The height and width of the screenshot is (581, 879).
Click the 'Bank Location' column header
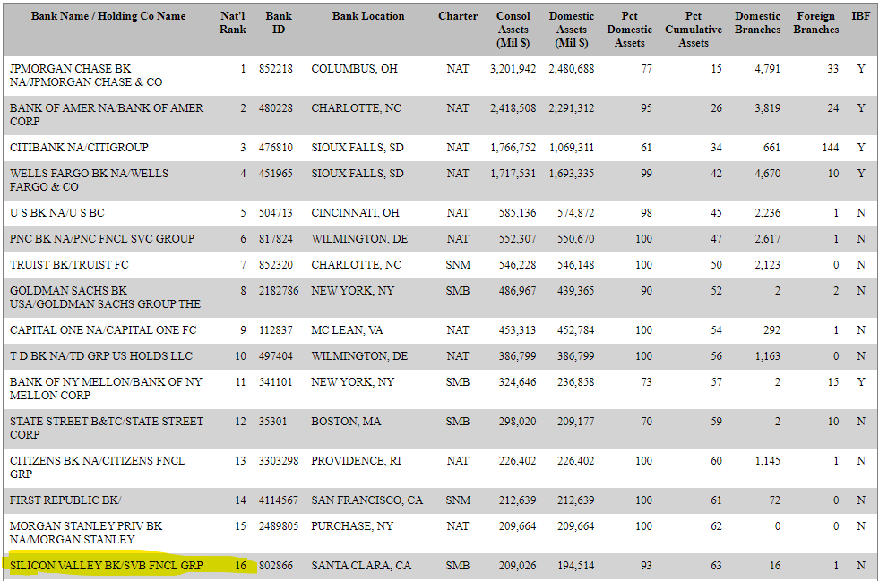click(x=367, y=16)
